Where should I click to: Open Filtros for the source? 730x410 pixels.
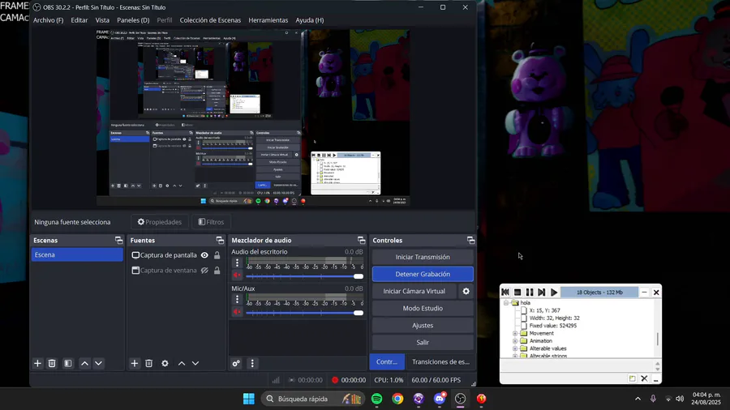(x=211, y=222)
